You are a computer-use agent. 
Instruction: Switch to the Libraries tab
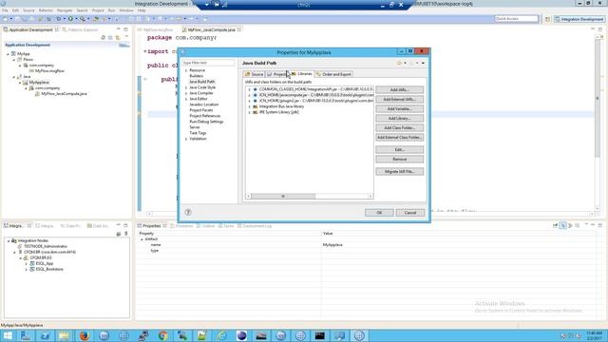[302, 74]
